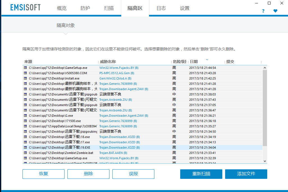
Task: Click the quarantine list scrollbar thumb
Action: tap(265, 108)
